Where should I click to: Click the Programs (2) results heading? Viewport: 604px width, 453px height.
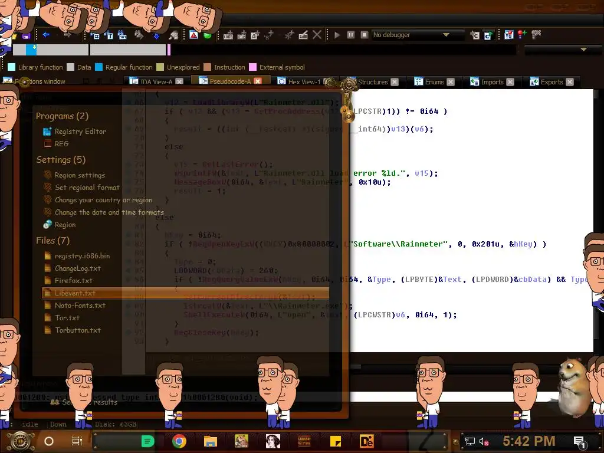coord(62,116)
